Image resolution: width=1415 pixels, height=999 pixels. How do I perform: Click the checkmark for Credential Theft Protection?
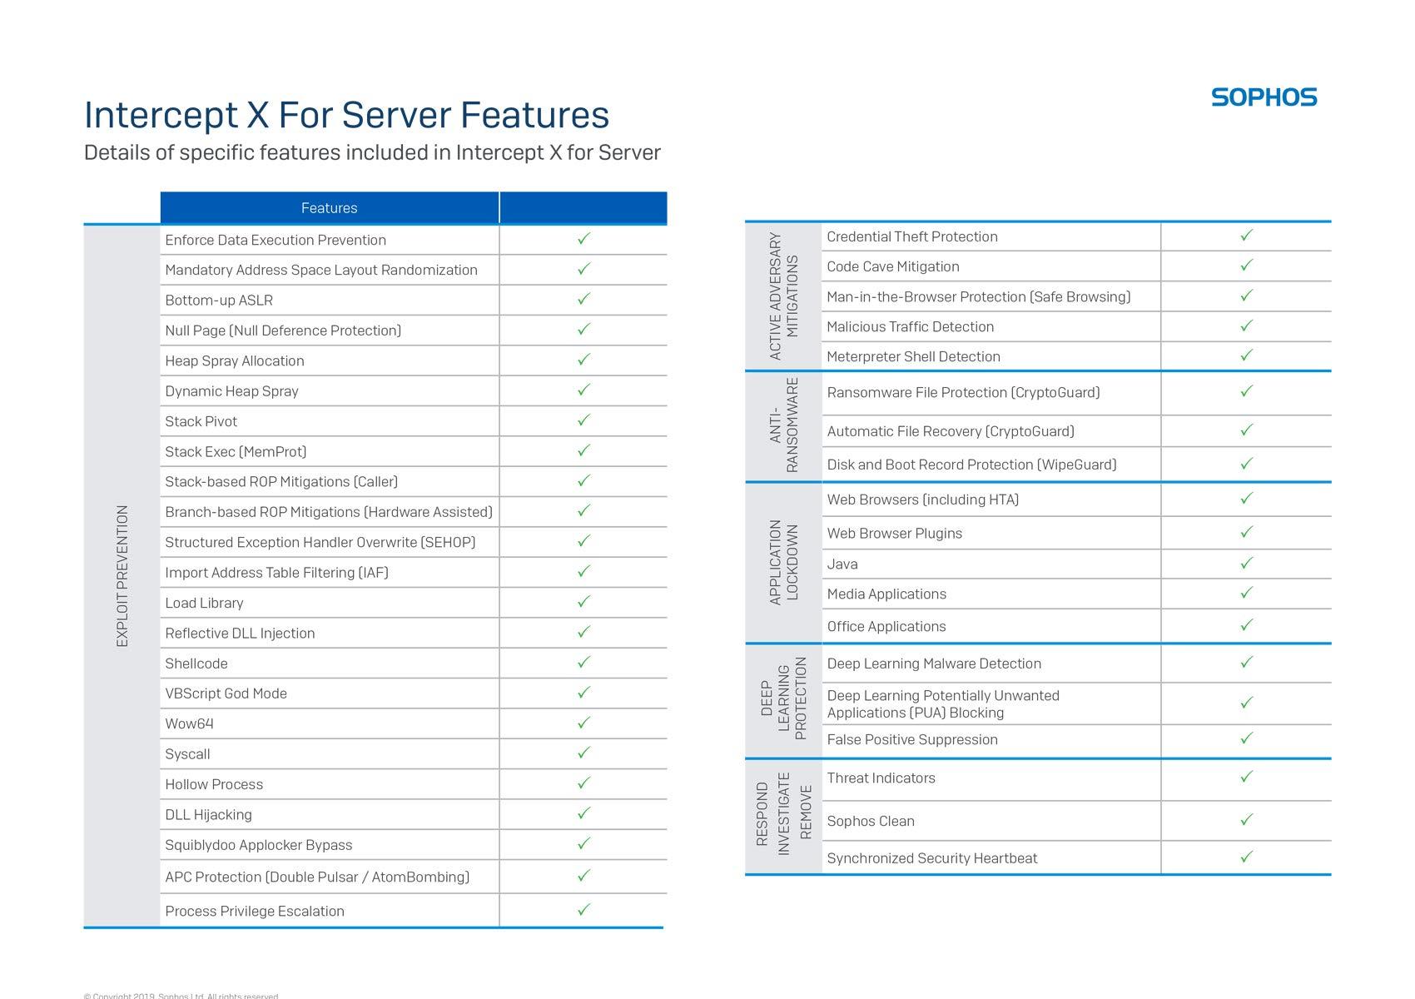point(1245,236)
